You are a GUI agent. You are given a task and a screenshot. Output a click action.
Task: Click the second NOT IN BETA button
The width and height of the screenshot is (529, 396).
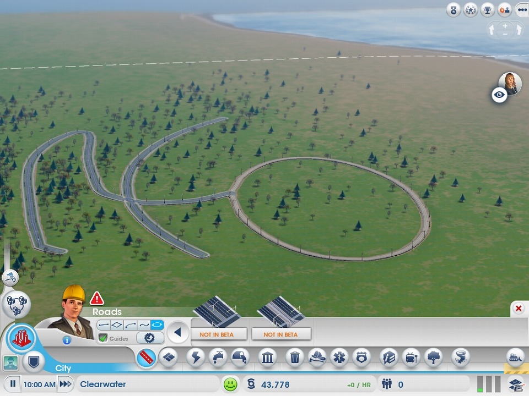coord(280,334)
